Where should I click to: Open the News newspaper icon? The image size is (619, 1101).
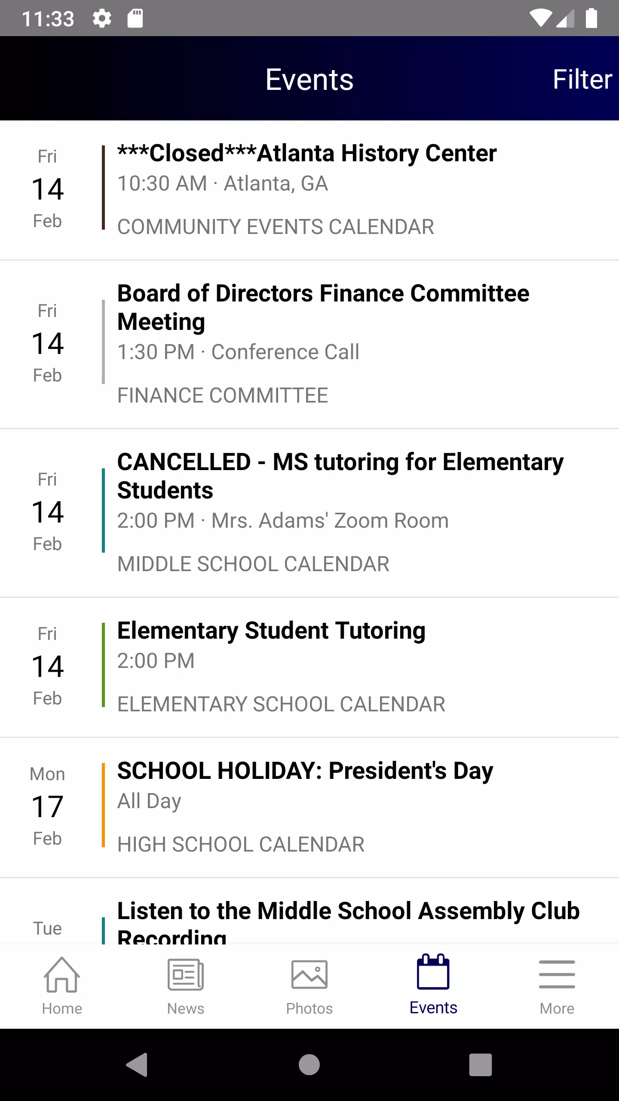[186, 975]
